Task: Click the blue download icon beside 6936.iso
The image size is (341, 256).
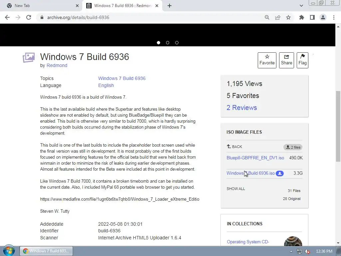Action: click(x=280, y=173)
